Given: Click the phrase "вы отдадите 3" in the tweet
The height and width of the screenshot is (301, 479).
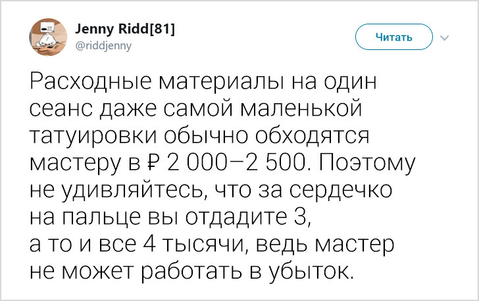Looking at the screenshot, I should 218,215.
